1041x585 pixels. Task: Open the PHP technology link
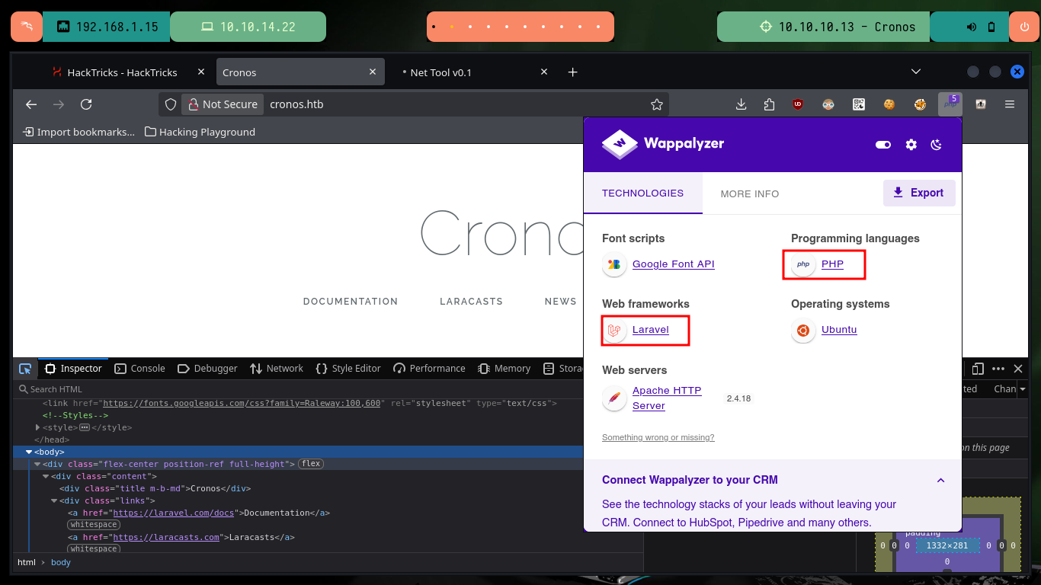pos(832,264)
